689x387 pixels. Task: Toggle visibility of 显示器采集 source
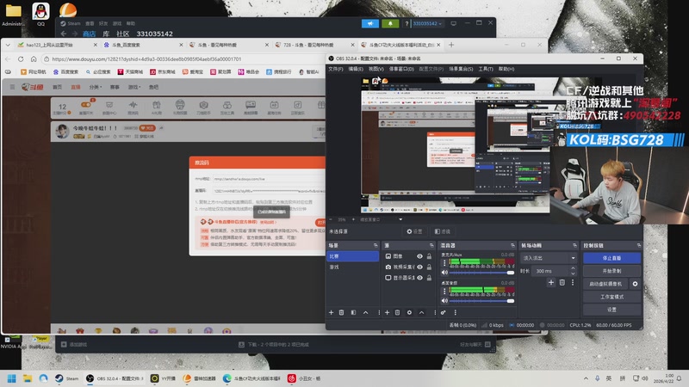[x=419, y=278]
